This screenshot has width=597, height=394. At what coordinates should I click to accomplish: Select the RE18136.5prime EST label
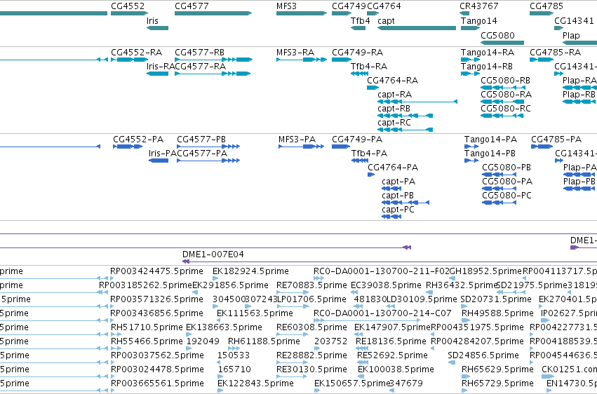pos(391,341)
